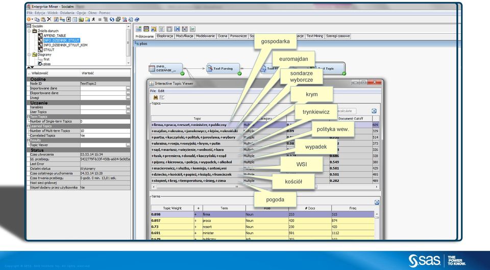Click the blue Refresh arrows icon in the toolbar
Viewport: 490px width, 270px height.
(112, 19)
